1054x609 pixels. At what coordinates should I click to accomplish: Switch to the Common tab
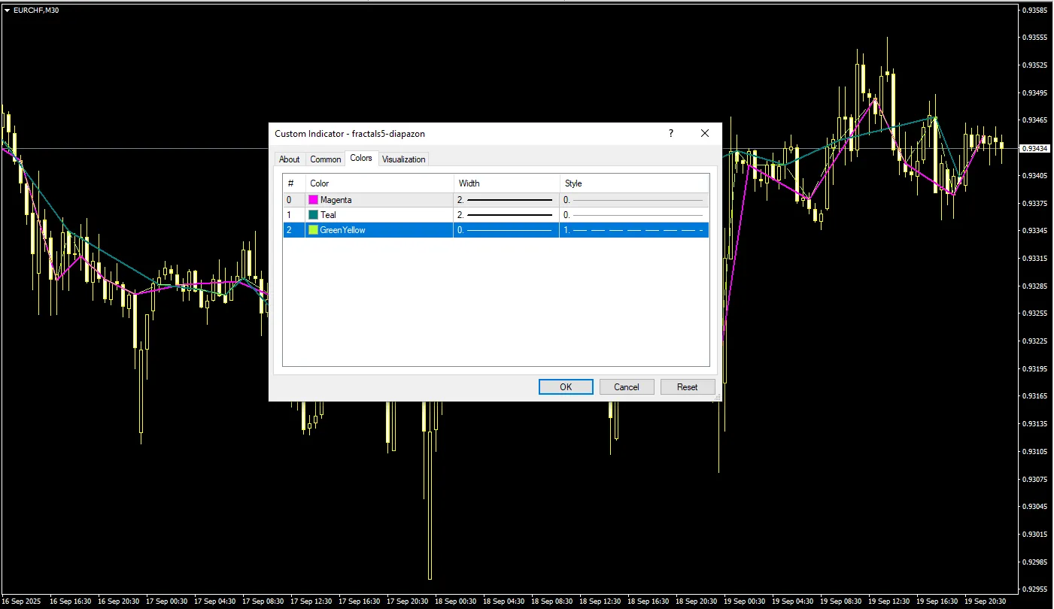click(325, 159)
